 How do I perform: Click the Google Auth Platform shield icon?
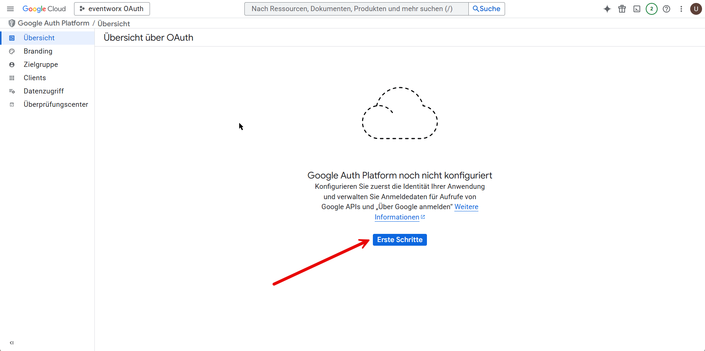coord(12,23)
